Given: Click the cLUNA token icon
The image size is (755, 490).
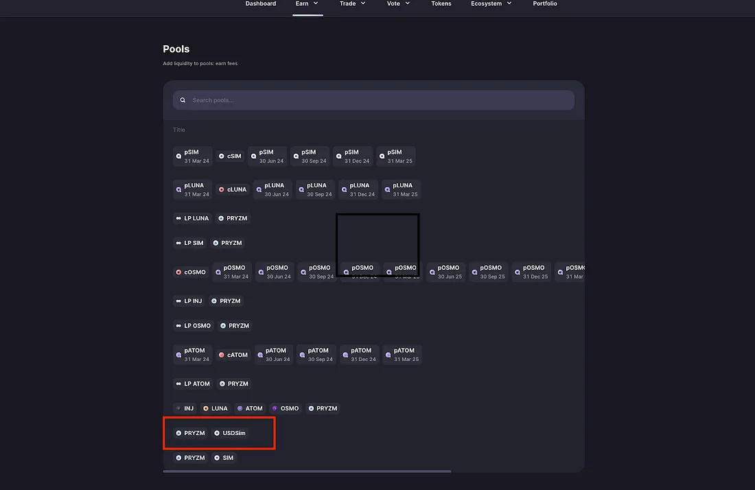Looking at the screenshot, I should click(222, 190).
